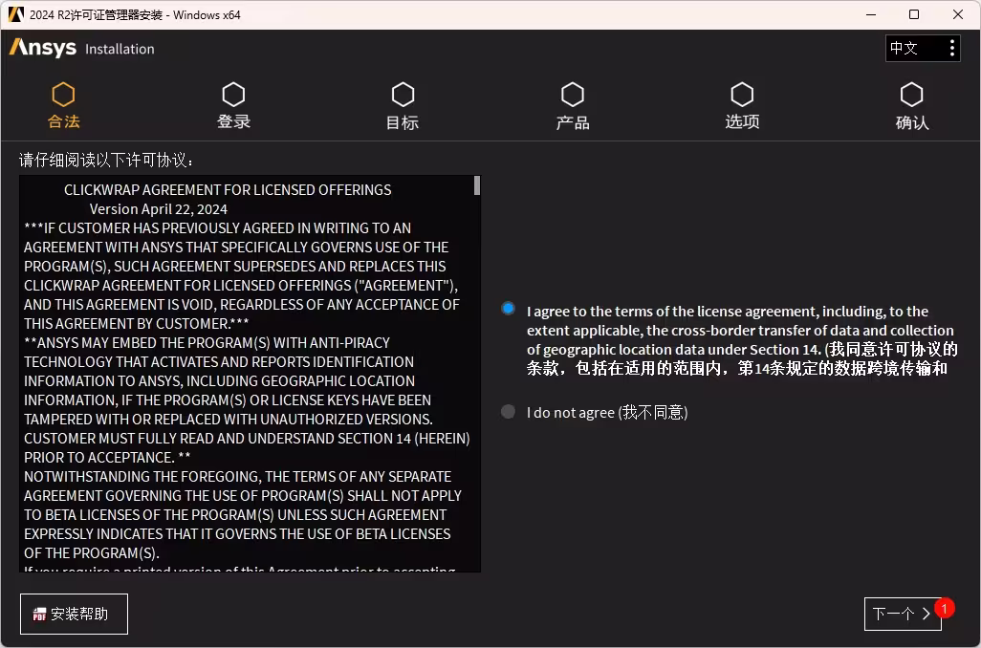The image size is (981, 648).
Task: Click the Ansys title bar app icon
Action: tap(16, 14)
